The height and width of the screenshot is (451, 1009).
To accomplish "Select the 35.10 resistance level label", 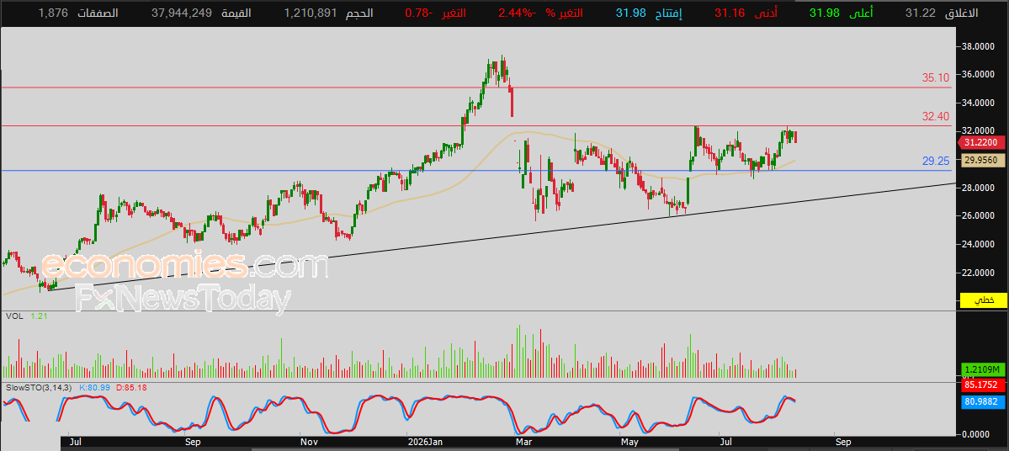I will coord(936,78).
